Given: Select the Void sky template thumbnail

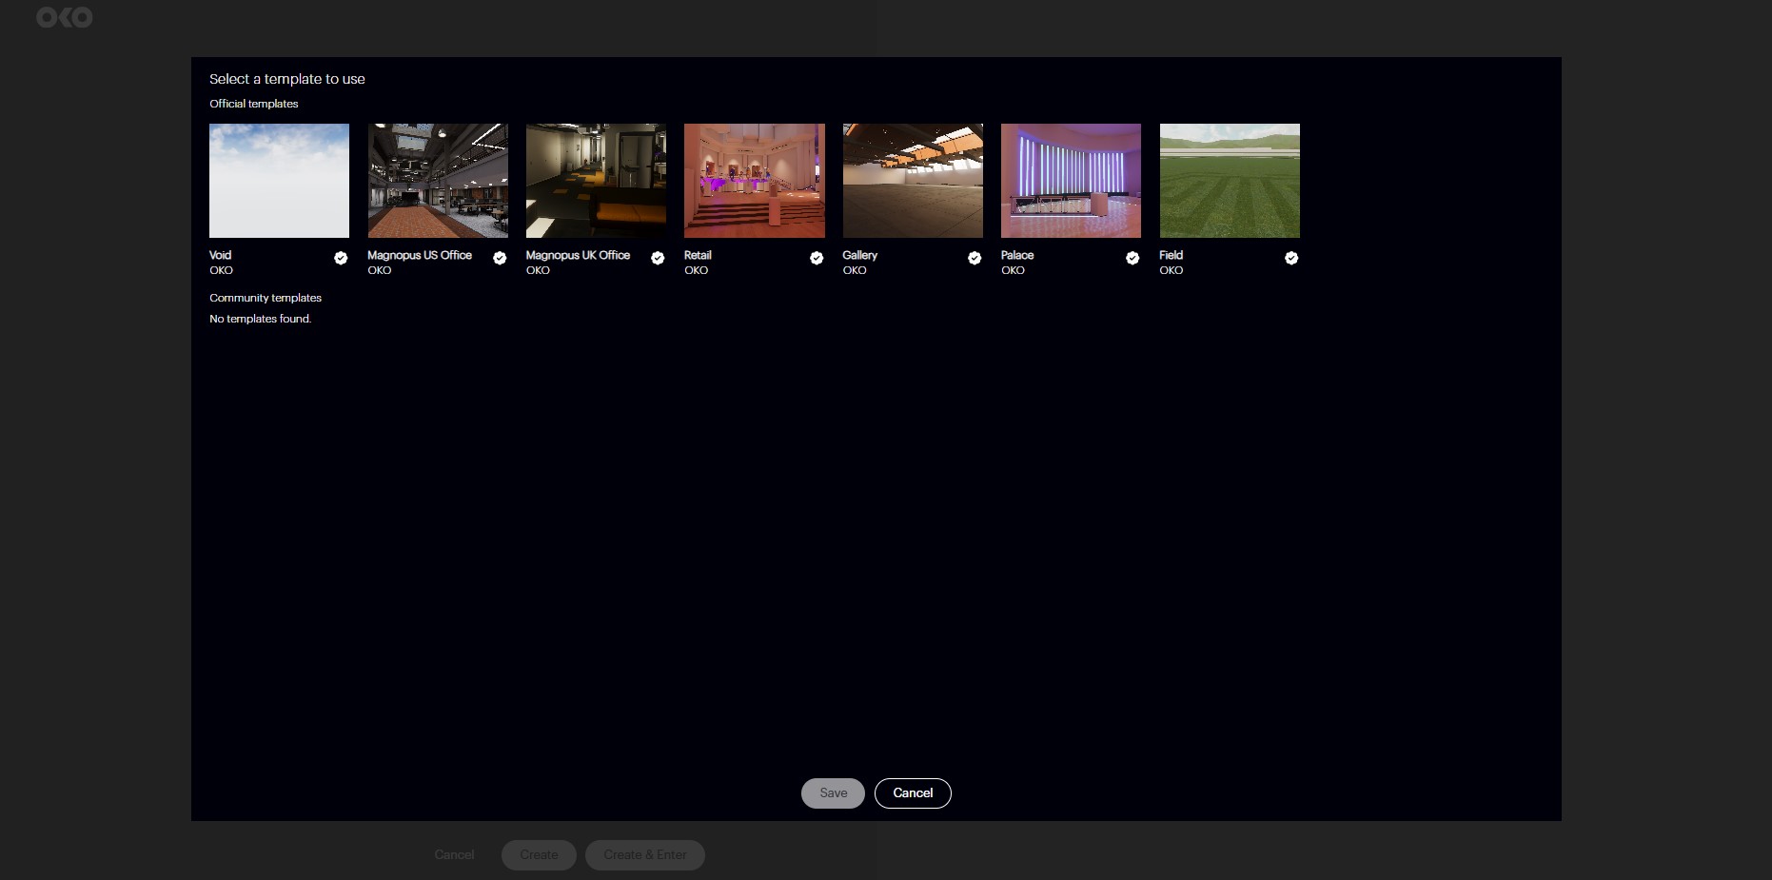Looking at the screenshot, I should pos(279,181).
